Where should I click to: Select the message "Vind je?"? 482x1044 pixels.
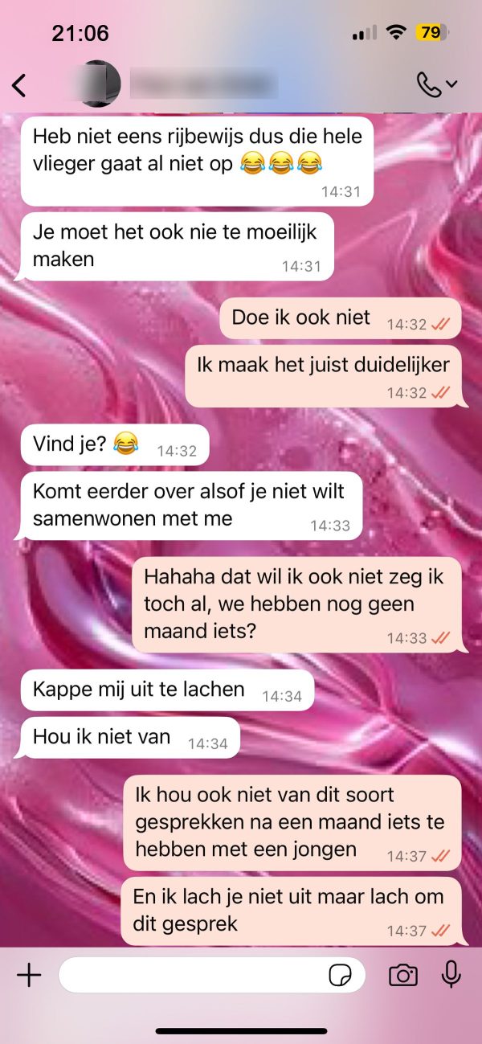tap(115, 444)
